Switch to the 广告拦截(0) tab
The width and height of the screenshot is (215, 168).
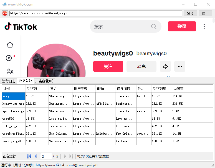click(44, 81)
